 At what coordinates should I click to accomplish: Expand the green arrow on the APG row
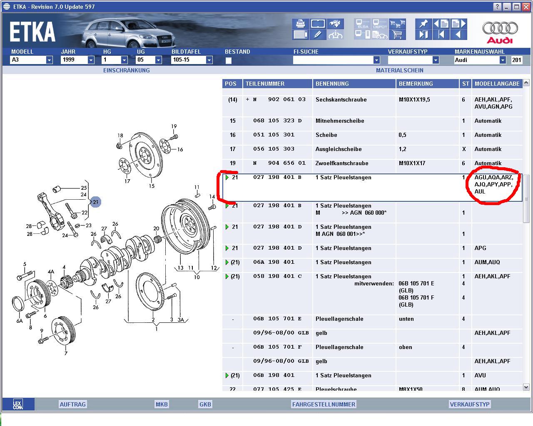click(x=227, y=248)
